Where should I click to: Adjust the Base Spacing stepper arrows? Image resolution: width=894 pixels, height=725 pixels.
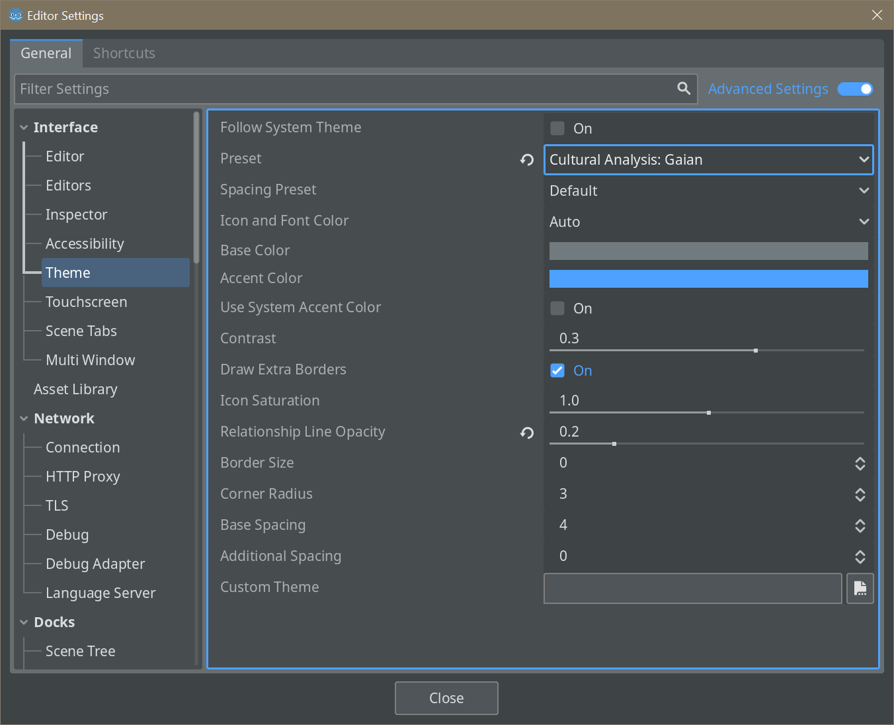[860, 526]
